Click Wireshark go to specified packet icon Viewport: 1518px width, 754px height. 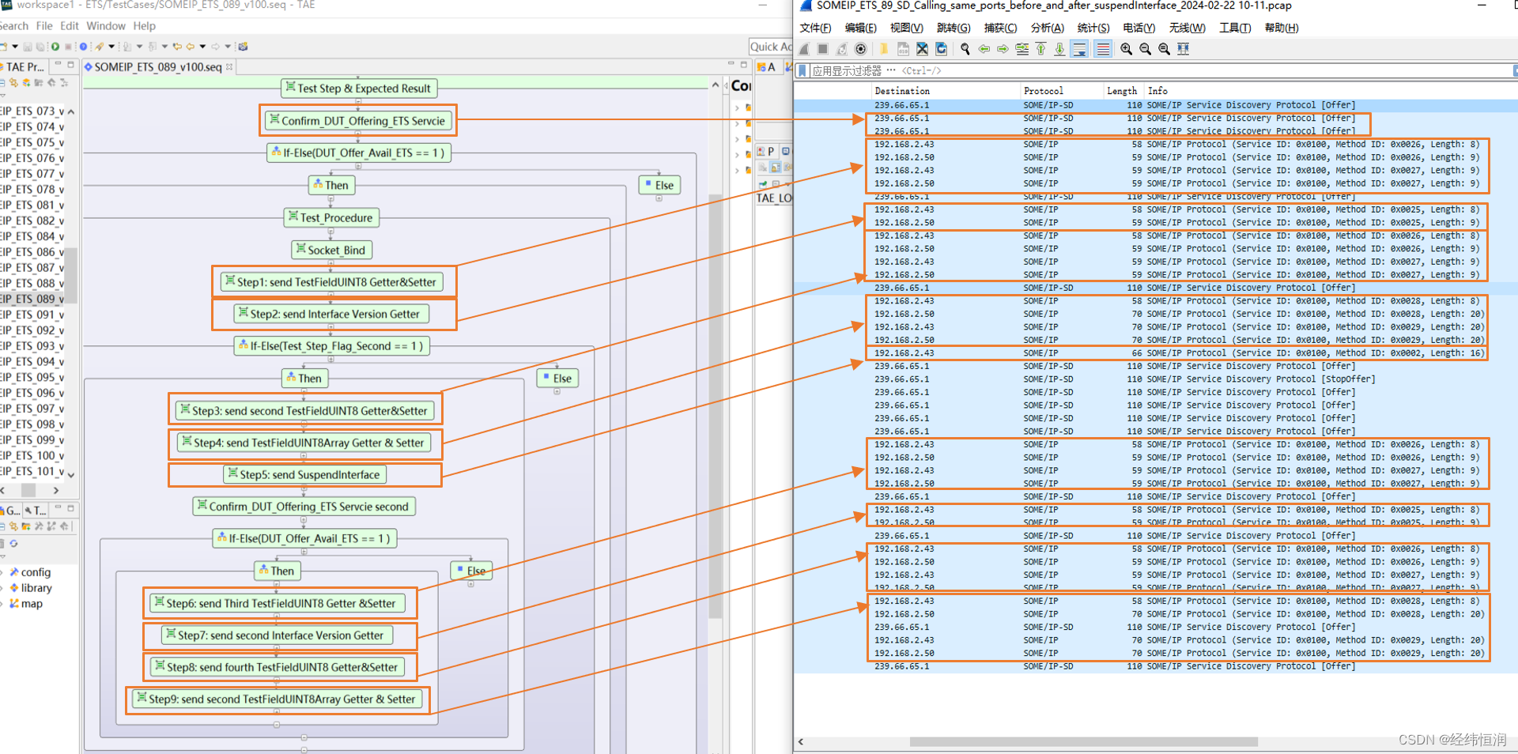pyautogui.click(x=1022, y=49)
